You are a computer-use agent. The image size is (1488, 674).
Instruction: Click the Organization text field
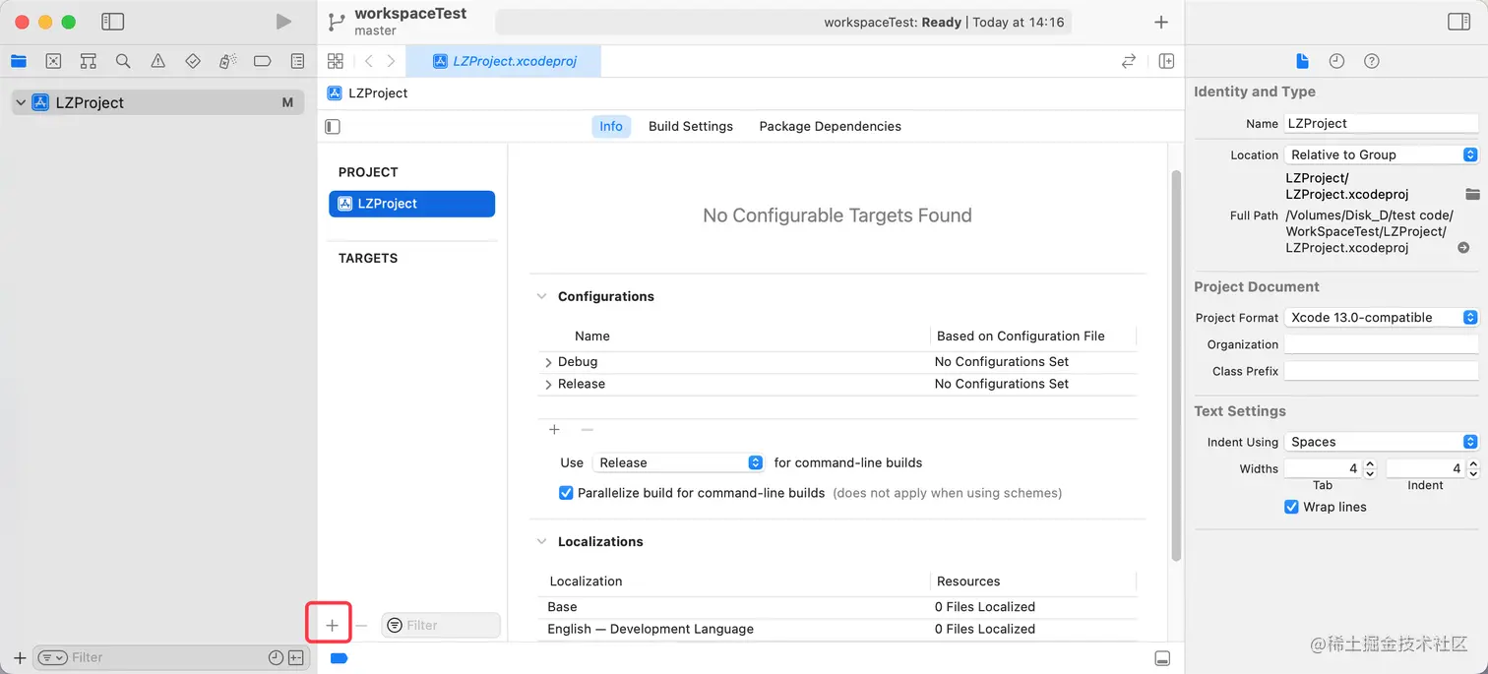coord(1382,344)
